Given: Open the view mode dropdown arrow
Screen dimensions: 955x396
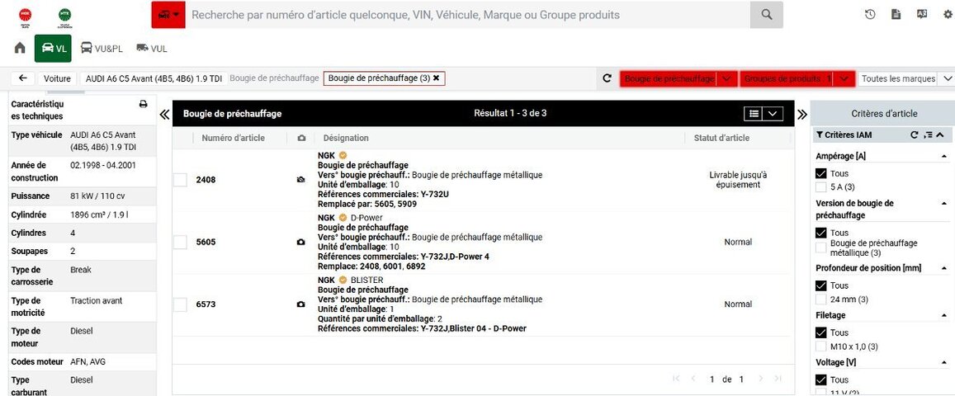Looking at the screenshot, I should point(773,113).
